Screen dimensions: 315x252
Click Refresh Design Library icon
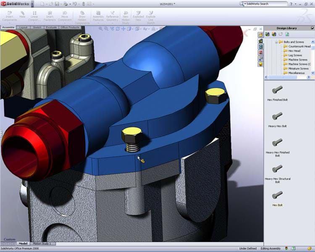[287, 34]
